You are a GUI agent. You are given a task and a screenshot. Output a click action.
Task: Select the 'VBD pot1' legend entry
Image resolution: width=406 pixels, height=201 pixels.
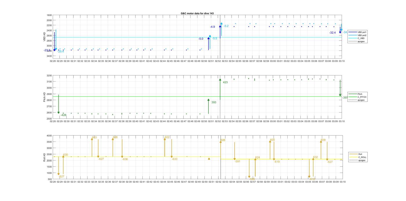(x=358, y=32)
